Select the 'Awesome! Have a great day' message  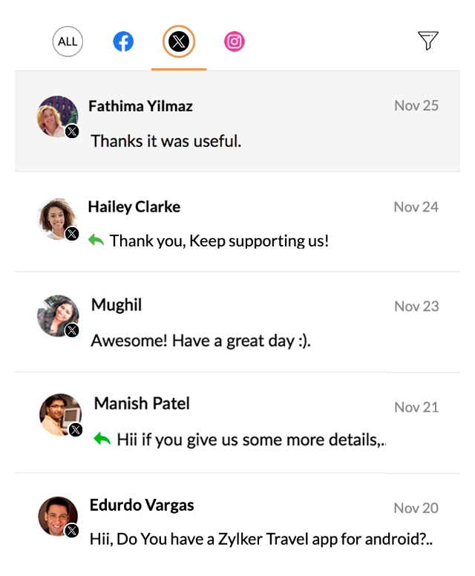coord(201,341)
